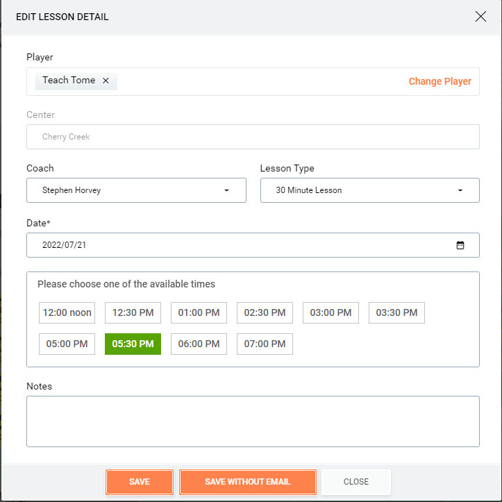
Task: Open the Lesson Type dropdown arrow
Action: pos(460,190)
